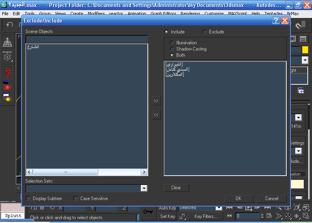Enable Display Subtree checkbox

28,199
